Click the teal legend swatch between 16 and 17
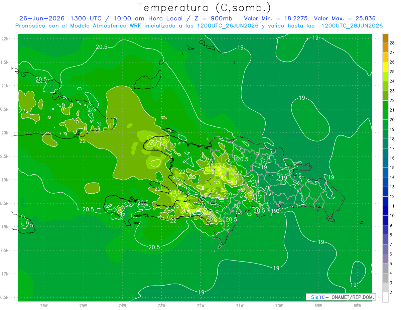The width and height of the screenshot is (401, 310). click(x=385, y=153)
